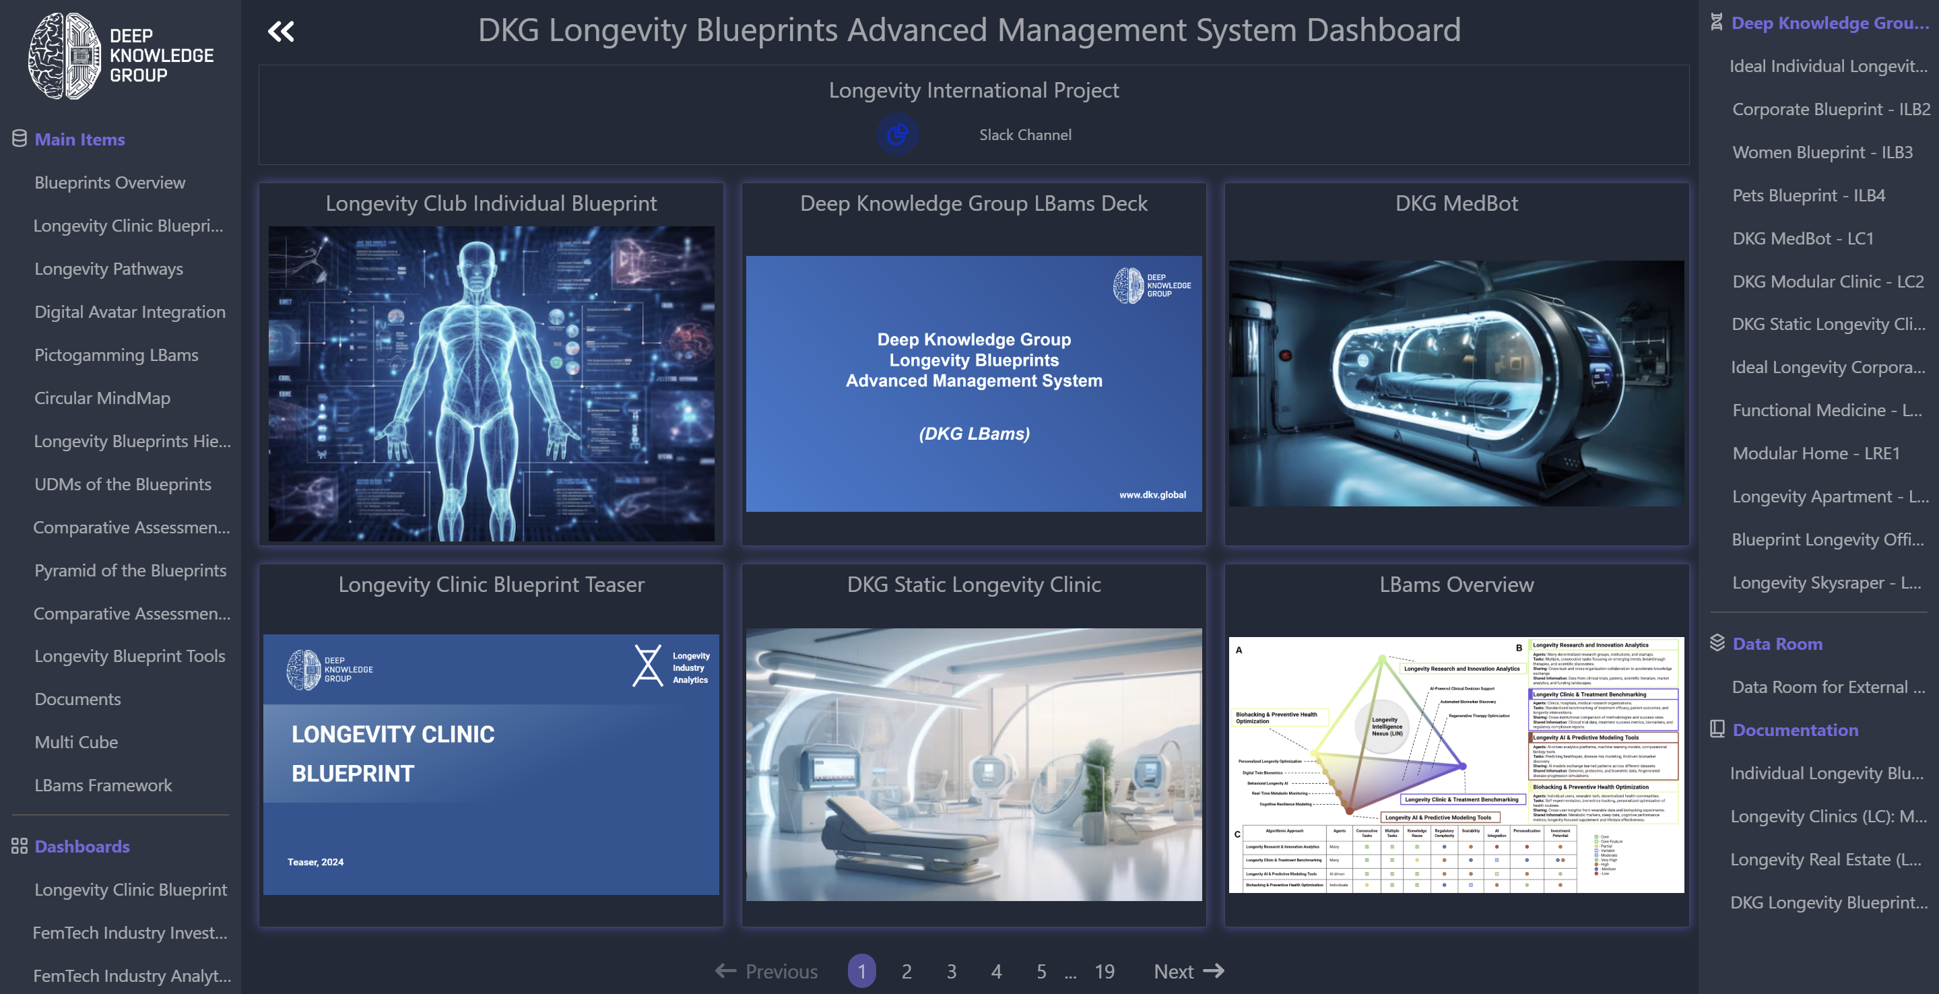Open Longevity Pathways in sidebar
Screen dimensions: 1939x994
coord(109,269)
